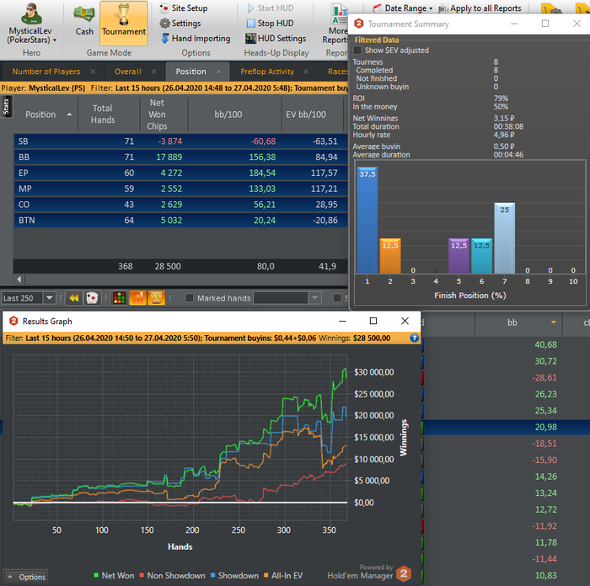Enable Show $EV adjusted checkbox
Screen dimensions: 590x586
[357, 51]
